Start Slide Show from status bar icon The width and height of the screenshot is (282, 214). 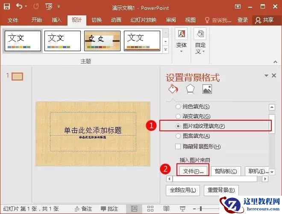point(182,208)
